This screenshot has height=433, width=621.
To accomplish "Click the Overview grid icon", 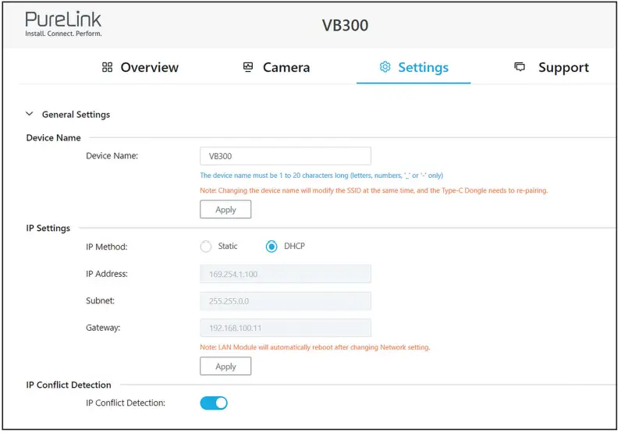I will coord(108,68).
